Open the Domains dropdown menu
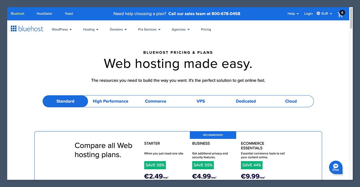Image resolution: width=360 pixels, height=187 pixels. [x=118, y=29]
